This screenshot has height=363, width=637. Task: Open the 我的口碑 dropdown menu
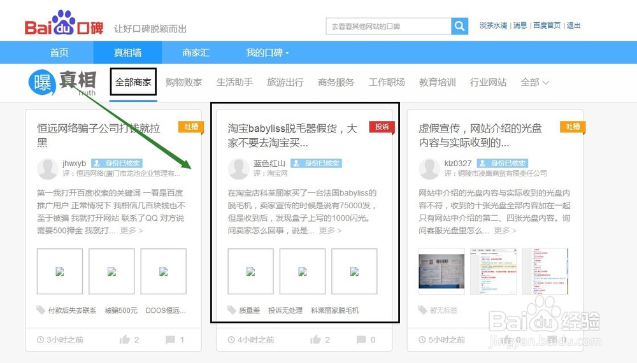[267, 53]
